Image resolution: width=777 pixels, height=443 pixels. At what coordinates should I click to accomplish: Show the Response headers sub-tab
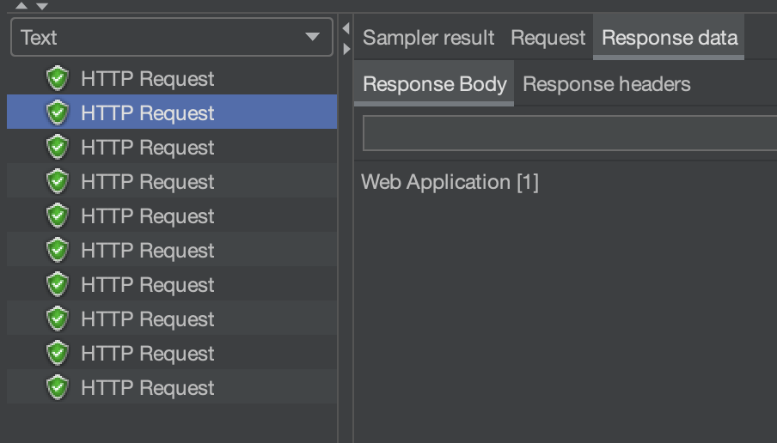[x=607, y=84]
